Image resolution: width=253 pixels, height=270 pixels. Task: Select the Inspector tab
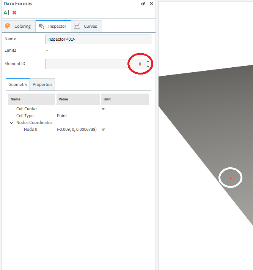pos(53,26)
